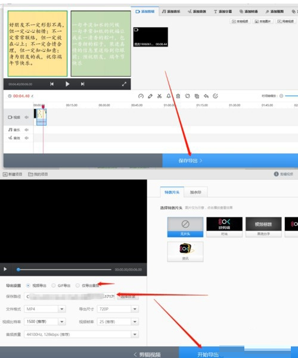Click the timeline playhead marker
The width and height of the screenshot is (298, 358).
point(43,107)
